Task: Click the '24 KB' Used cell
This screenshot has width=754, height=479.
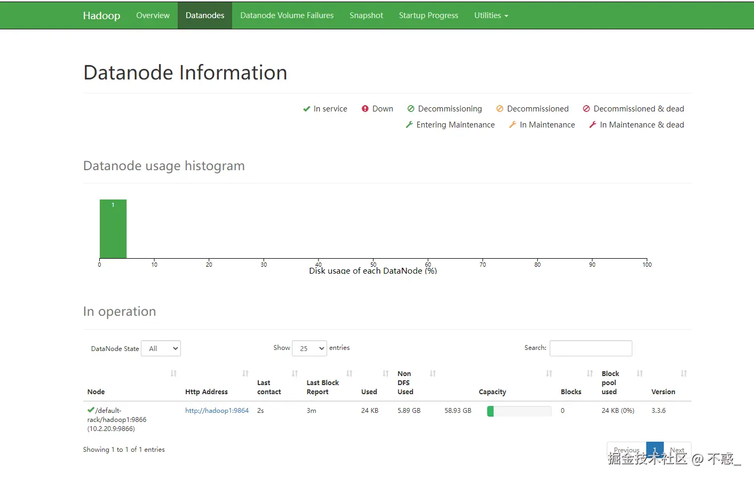Action: tap(370, 411)
